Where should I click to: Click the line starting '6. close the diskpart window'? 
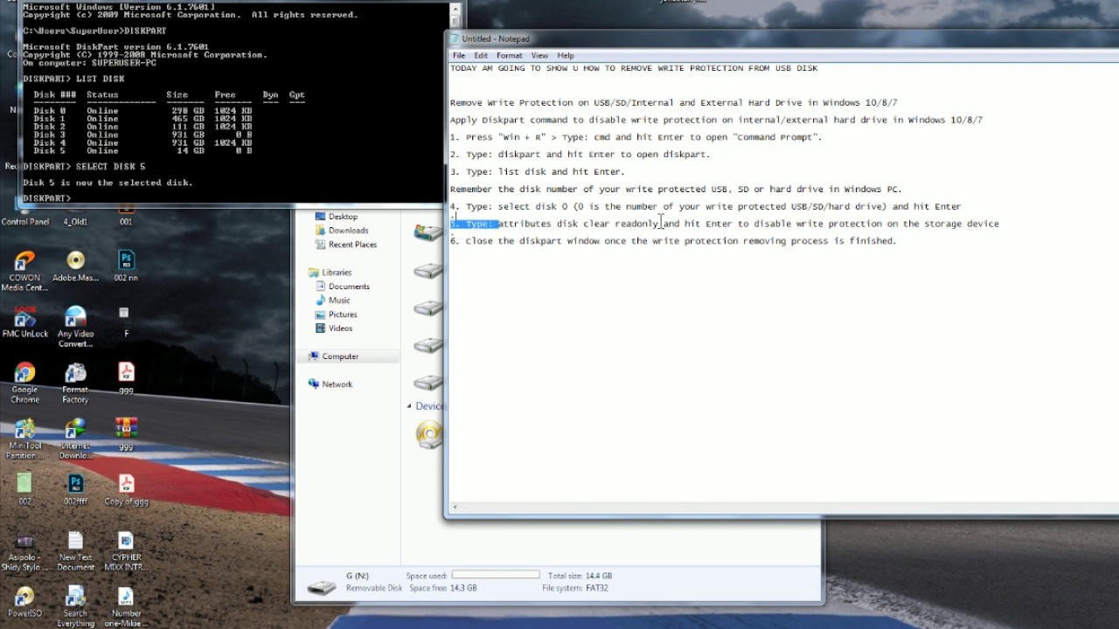tap(673, 241)
